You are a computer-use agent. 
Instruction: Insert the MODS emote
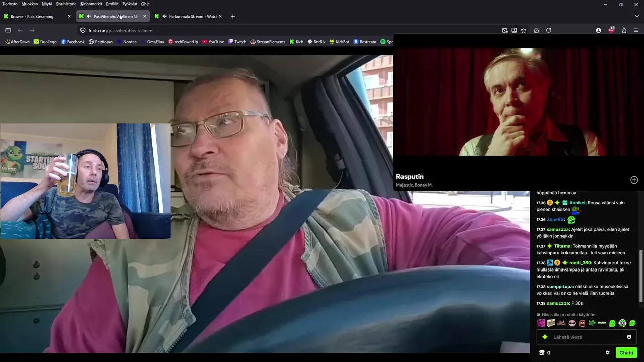(602, 323)
